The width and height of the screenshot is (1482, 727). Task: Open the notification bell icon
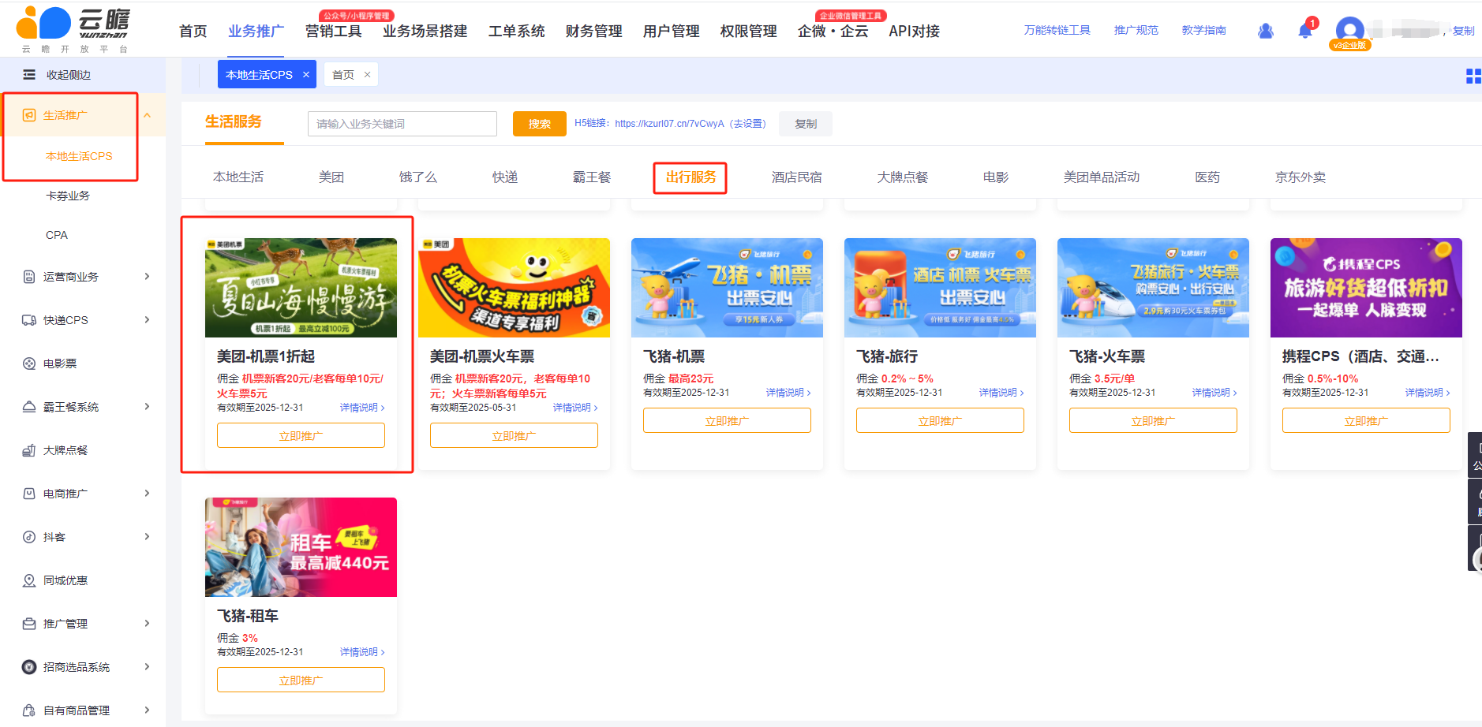(x=1305, y=31)
